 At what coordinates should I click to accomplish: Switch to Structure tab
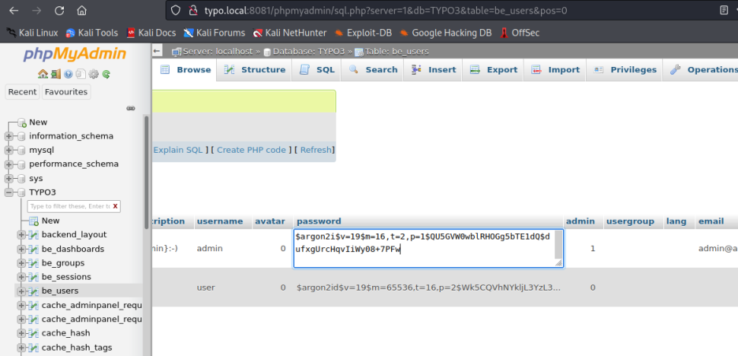click(254, 69)
